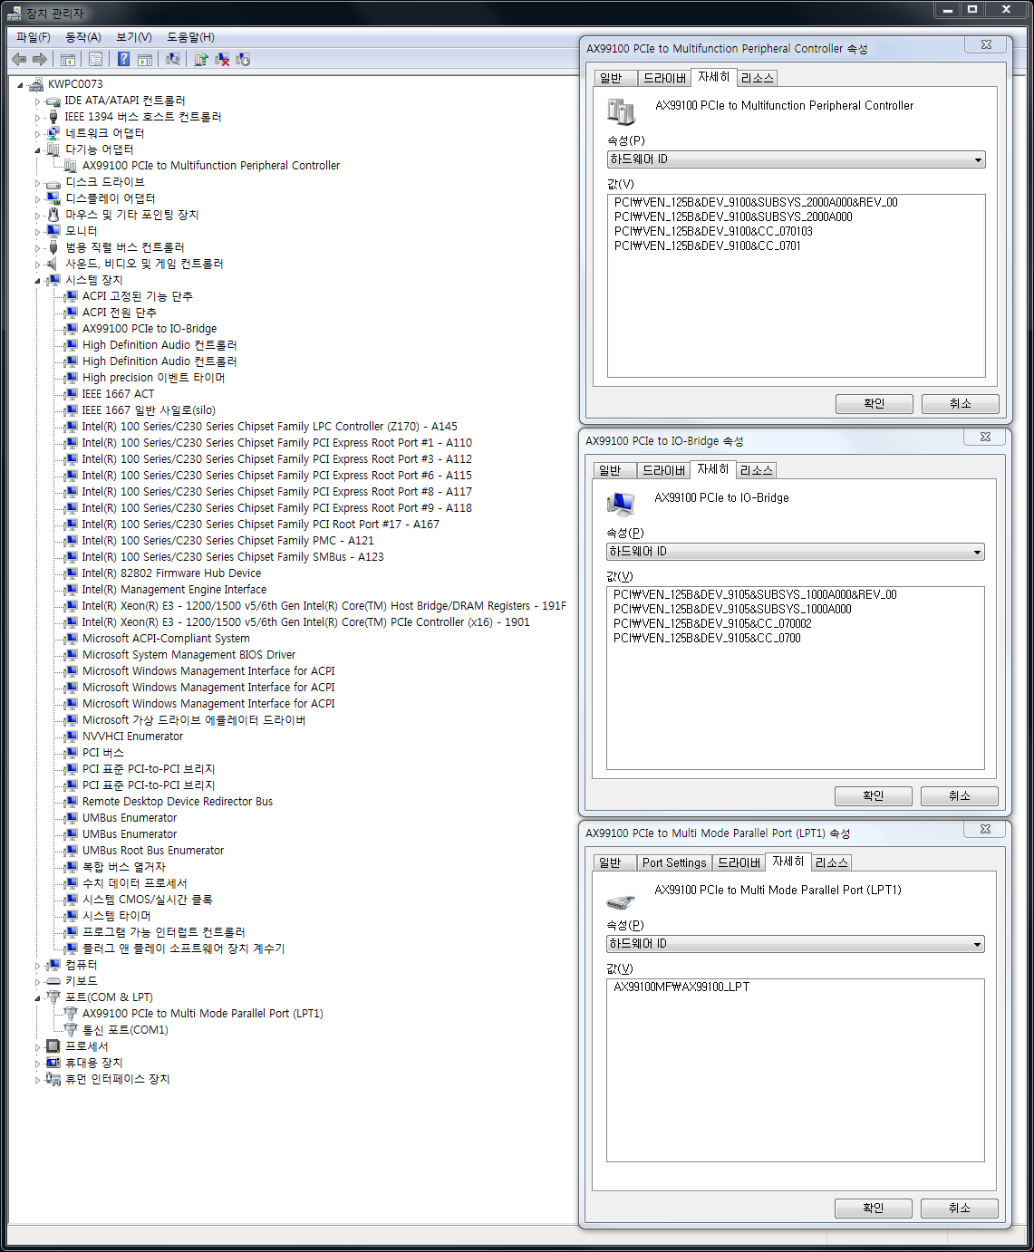Image resolution: width=1034 pixels, height=1252 pixels.
Task: Click 취소 in LPT1 properties dialog
Action: coord(960,1209)
